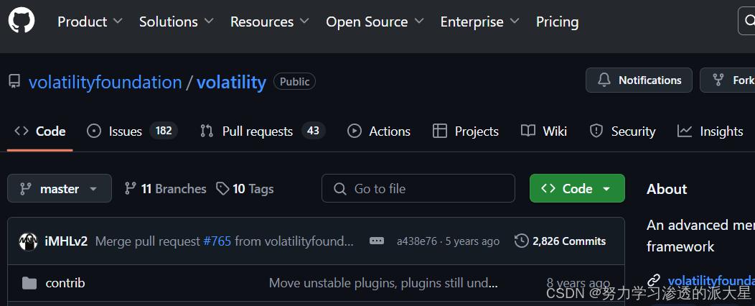Click the tag icon next to 10 Tags
This screenshot has height=306, width=755.
222,189
